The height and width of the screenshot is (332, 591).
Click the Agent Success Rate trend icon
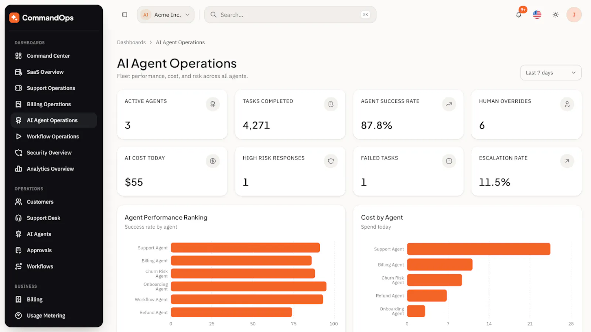pos(449,104)
